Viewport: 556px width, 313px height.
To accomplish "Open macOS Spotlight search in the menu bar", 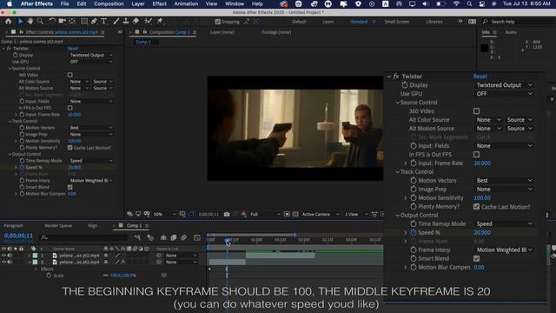I will pos(469,3).
